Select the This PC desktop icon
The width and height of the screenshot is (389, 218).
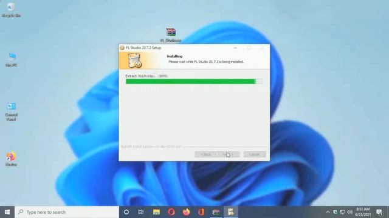click(12, 59)
